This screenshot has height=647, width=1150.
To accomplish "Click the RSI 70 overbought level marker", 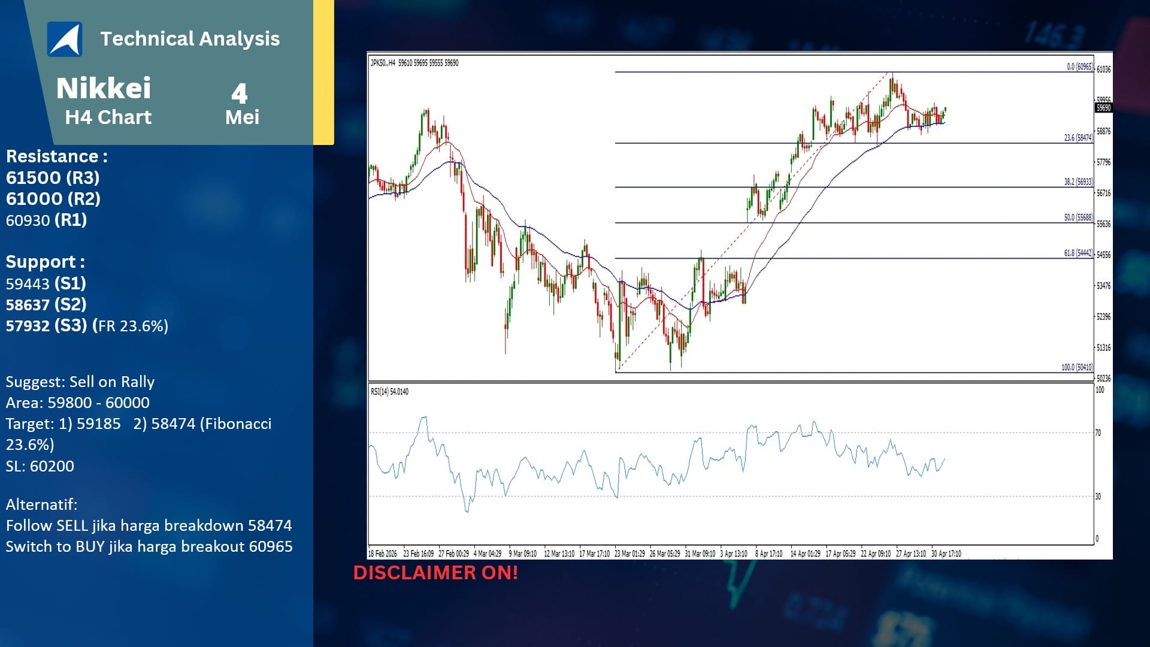I will (1098, 433).
